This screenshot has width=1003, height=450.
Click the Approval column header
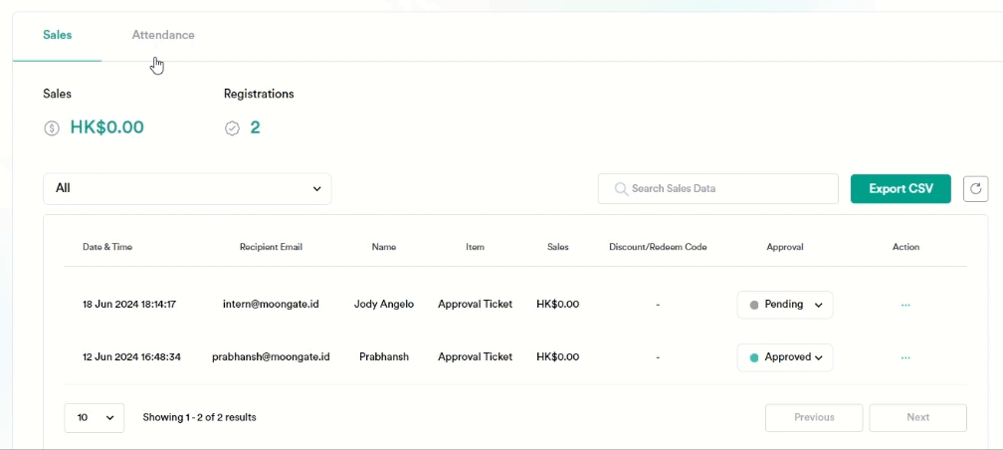click(784, 247)
